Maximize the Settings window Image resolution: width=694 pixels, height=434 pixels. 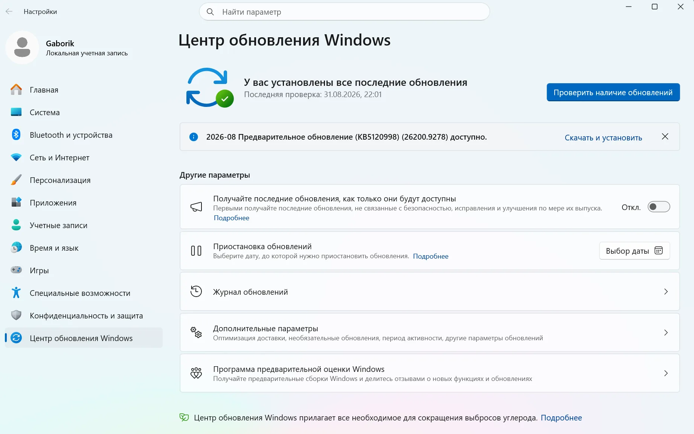click(654, 7)
